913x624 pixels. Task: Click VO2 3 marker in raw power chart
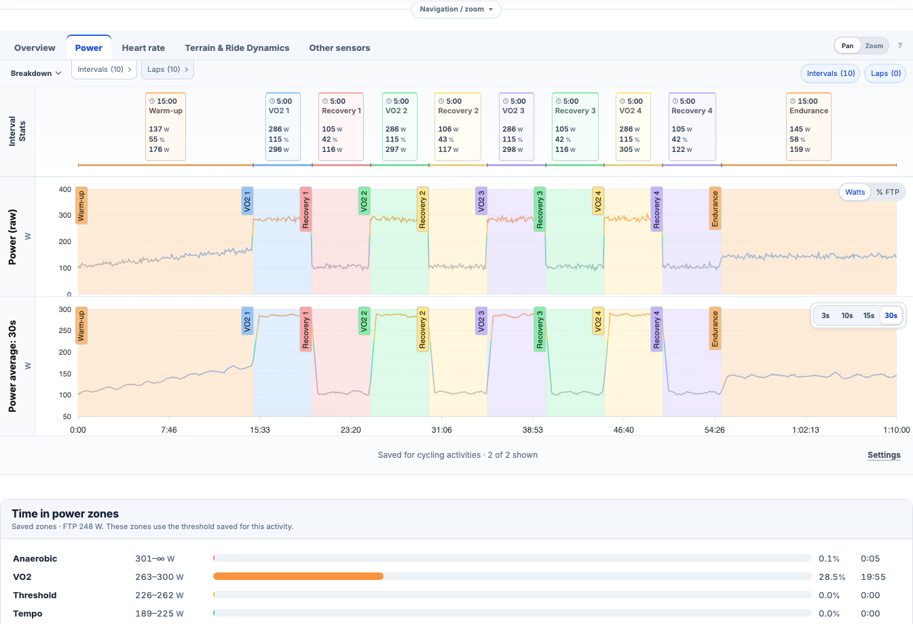(481, 201)
